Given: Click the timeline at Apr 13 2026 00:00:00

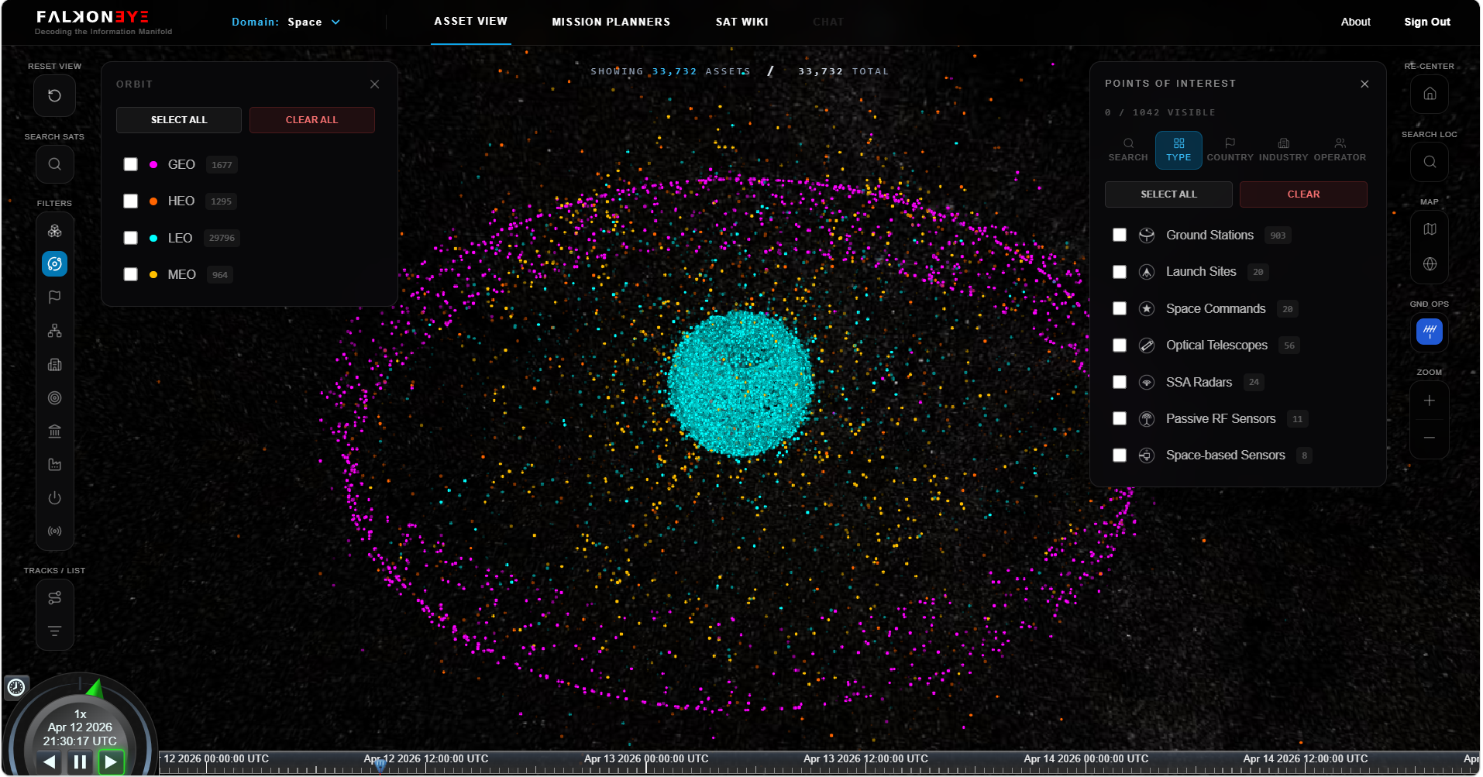Looking at the screenshot, I should (x=645, y=758).
